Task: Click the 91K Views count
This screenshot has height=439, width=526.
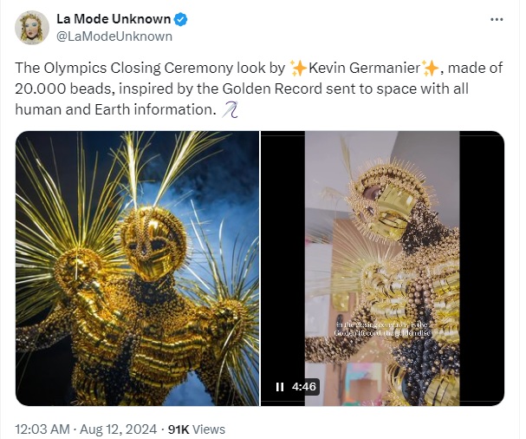Action: tap(197, 429)
